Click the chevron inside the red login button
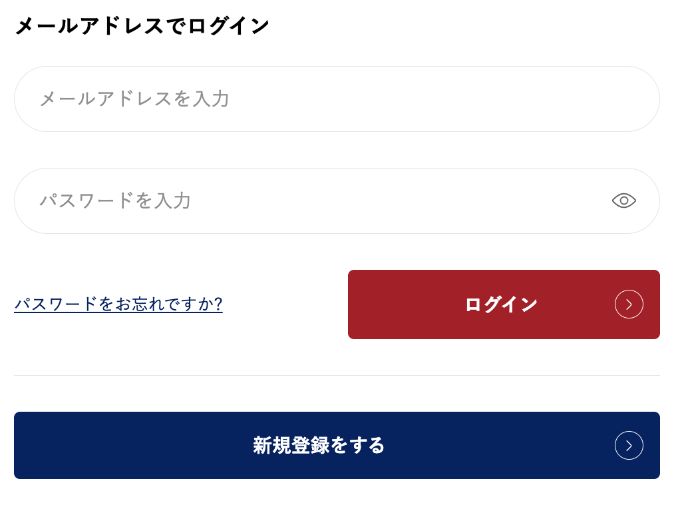The image size is (680, 513). pyautogui.click(x=629, y=304)
